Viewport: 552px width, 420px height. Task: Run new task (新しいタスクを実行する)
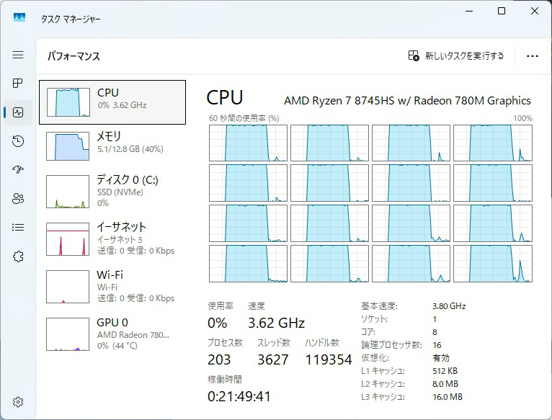[x=456, y=55]
